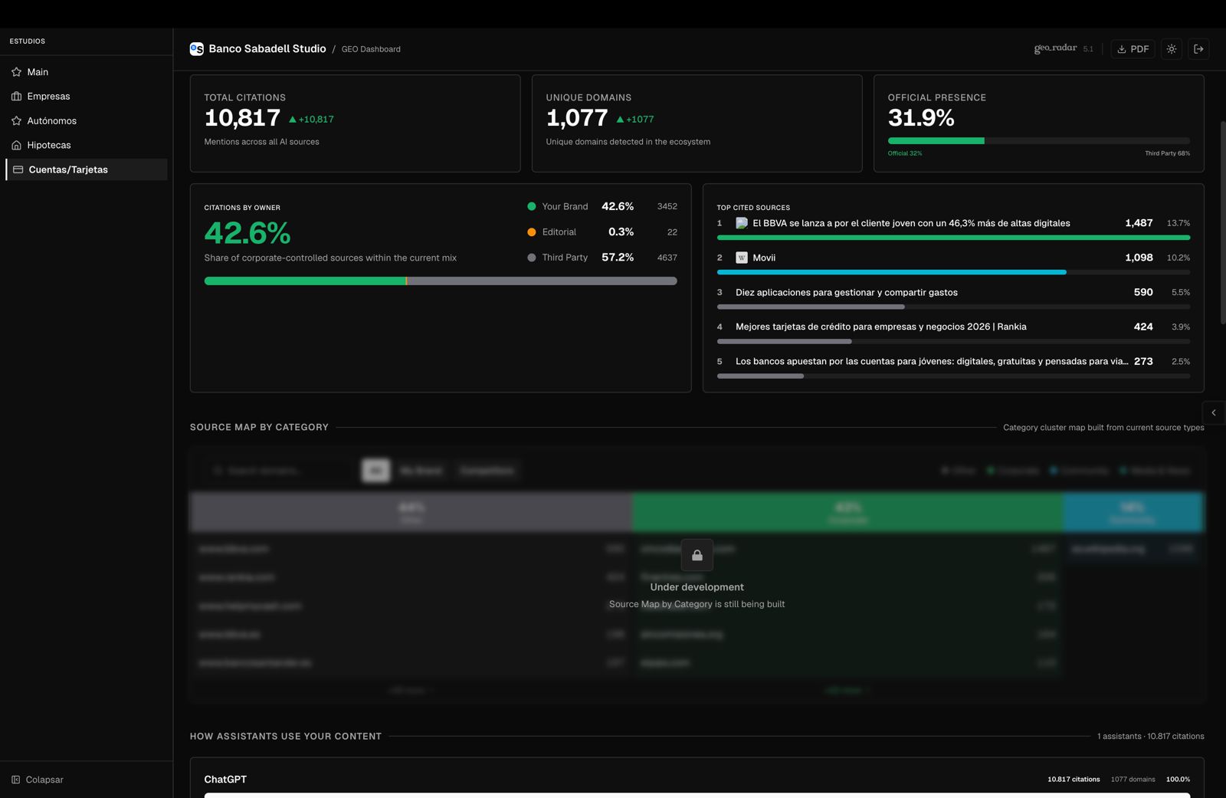Open the BBVA cliente joven source
This screenshot has width=1226, height=798.
pos(910,223)
